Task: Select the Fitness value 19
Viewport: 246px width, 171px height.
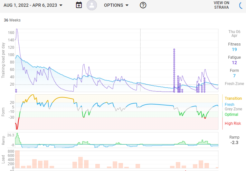Action: pyautogui.click(x=234, y=49)
